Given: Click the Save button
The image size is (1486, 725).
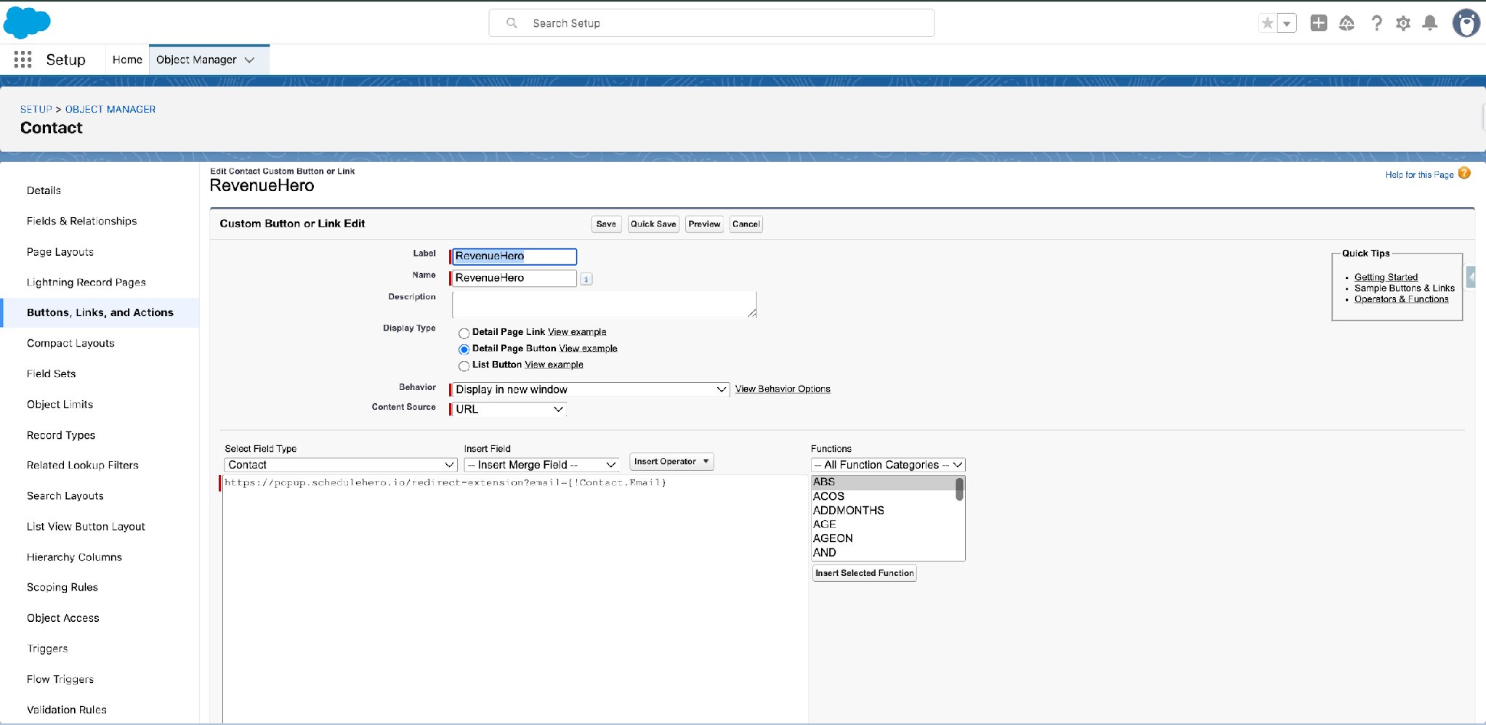Looking at the screenshot, I should pyautogui.click(x=606, y=224).
